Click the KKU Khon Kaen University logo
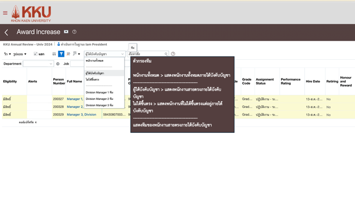Viewport: 355px width, 201px height. pyautogui.click(x=31, y=14)
